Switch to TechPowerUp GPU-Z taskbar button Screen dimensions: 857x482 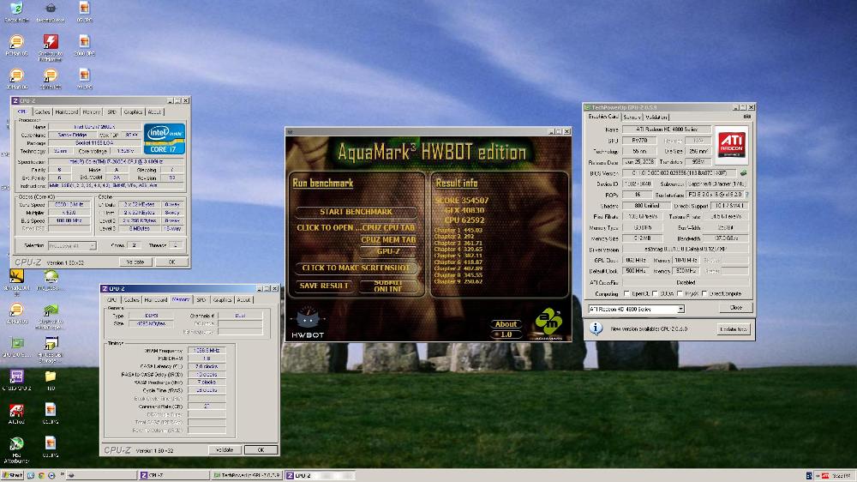[x=247, y=475]
